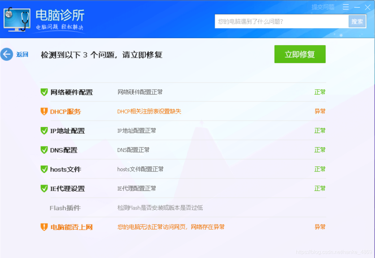Click the 电脑诊所 stethoscope monitor logo
Screen dimensions: 375x258
tap(17, 19)
